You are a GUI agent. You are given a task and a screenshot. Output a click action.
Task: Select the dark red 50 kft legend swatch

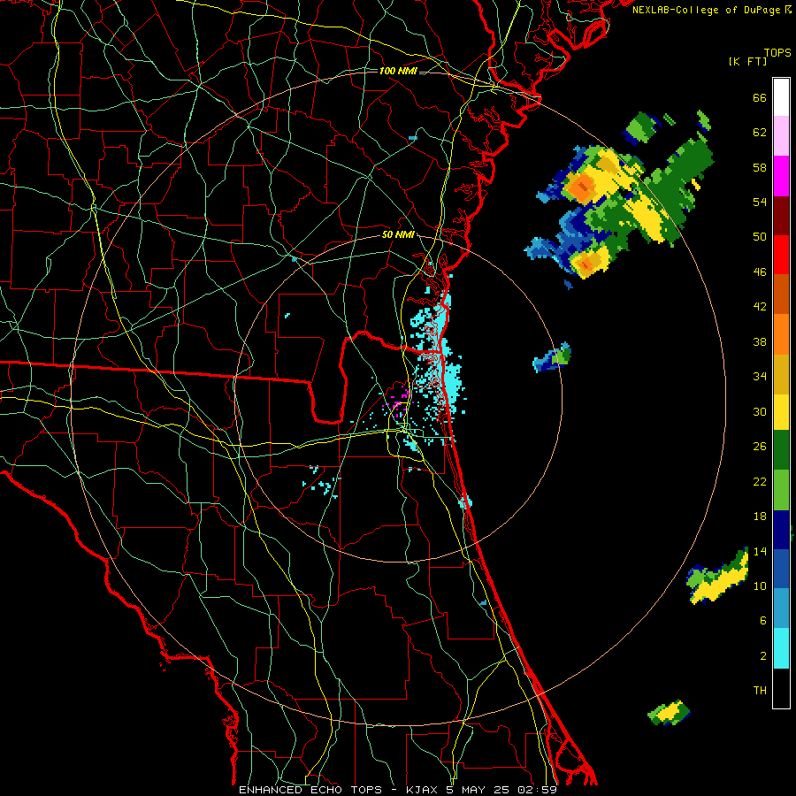pos(781,215)
